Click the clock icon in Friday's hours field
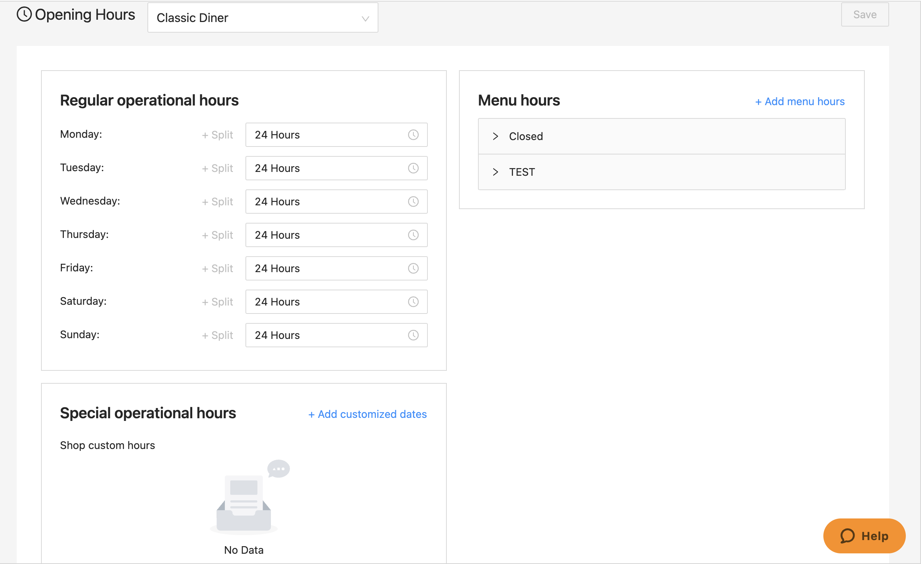921x564 pixels. tap(413, 268)
